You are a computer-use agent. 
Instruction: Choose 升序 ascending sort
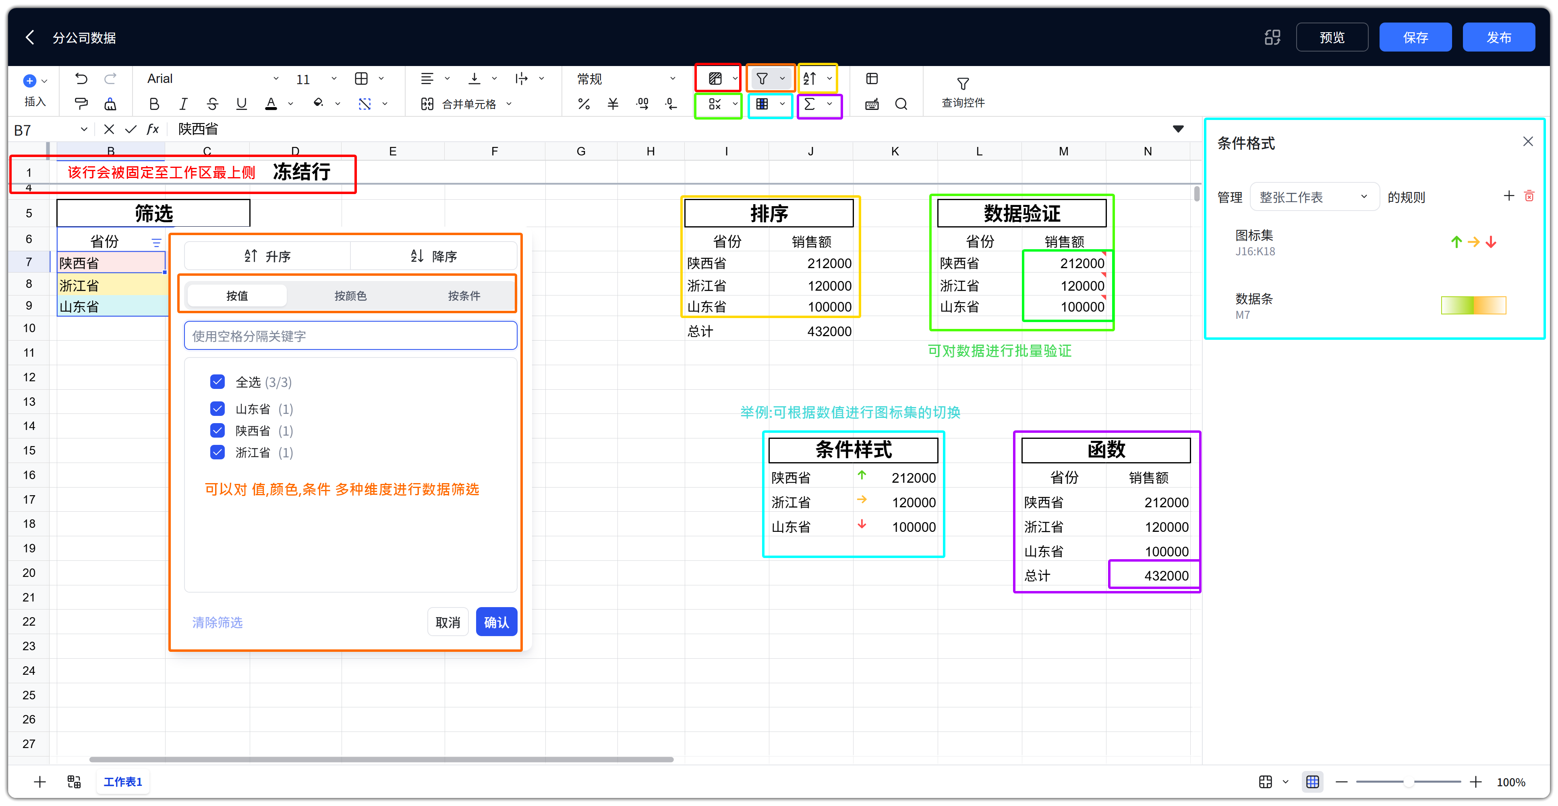click(267, 256)
